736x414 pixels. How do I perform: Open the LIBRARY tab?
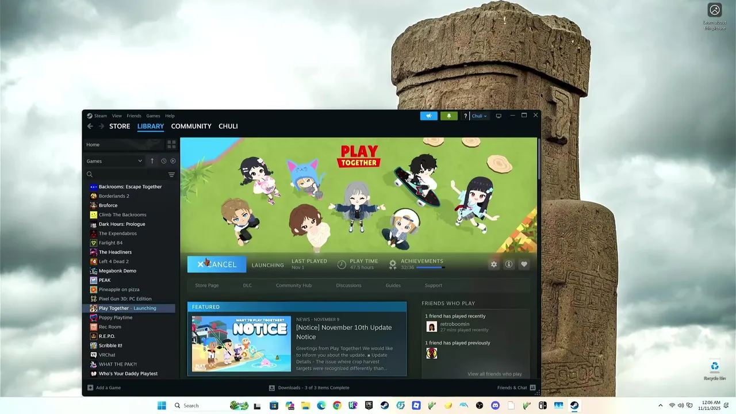pos(151,126)
